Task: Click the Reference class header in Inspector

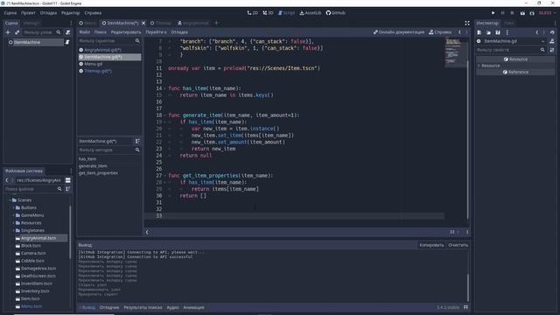Action: (515, 72)
